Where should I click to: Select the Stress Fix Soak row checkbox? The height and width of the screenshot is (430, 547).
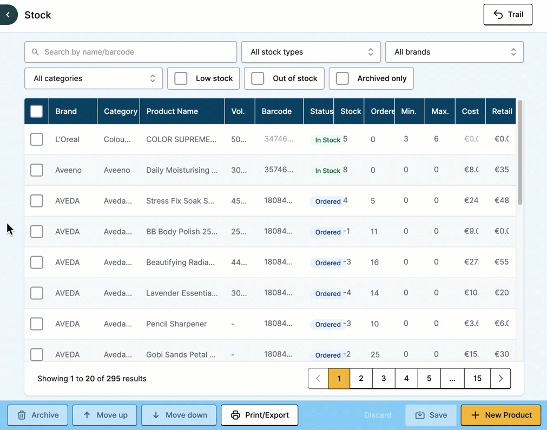[37, 201]
